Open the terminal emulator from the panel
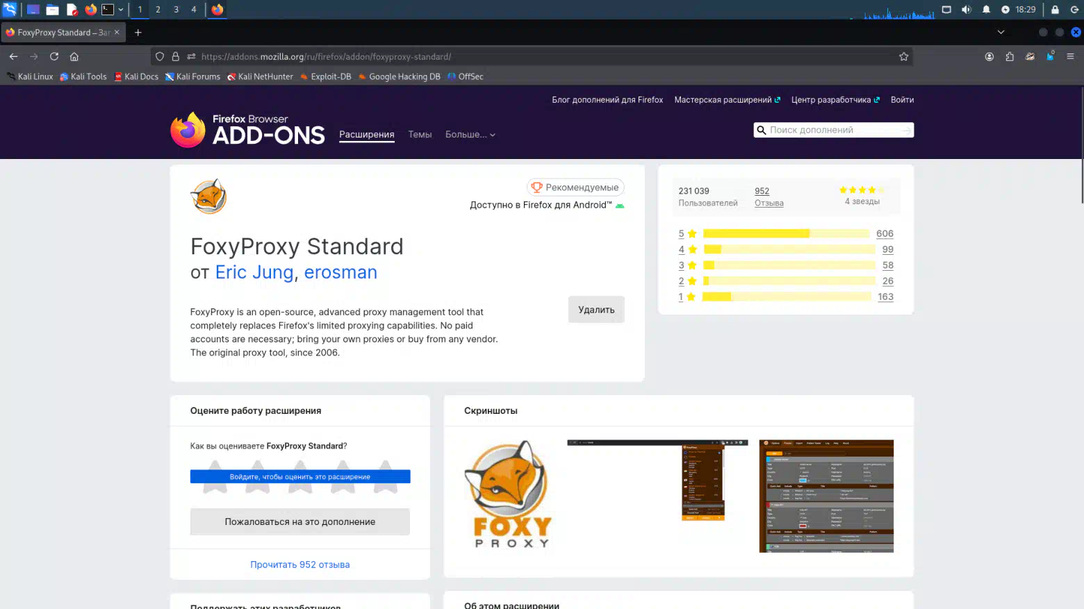The width and height of the screenshot is (1084, 609). coord(108,9)
